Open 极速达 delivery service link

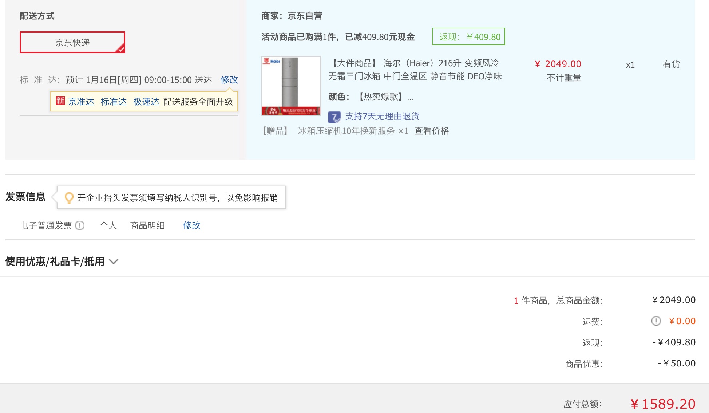pos(146,102)
